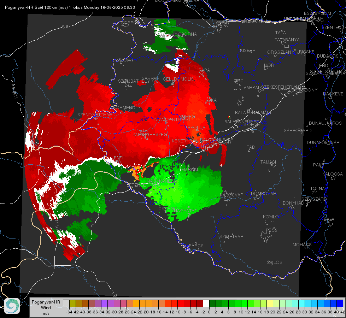Click the SZIGETVAR city label
Viewport: 346px width, 318px height.
tap(231, 237)
